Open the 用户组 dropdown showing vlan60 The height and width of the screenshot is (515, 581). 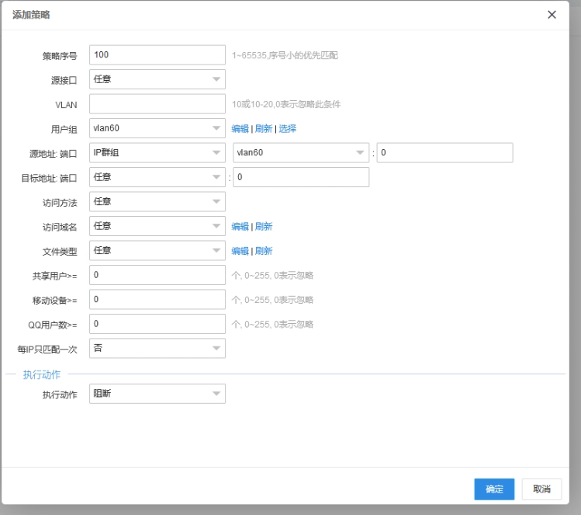click(x=157, y=128)
